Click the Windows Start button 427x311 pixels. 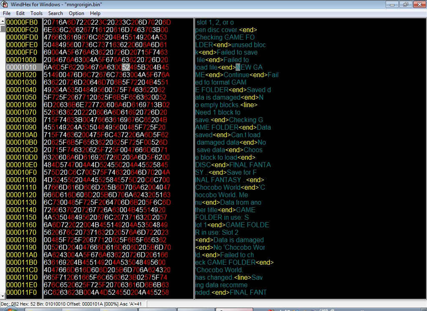pos(10,309)
